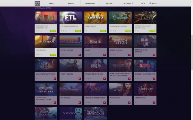Open the Movies menu
This screenshot has width=193, height=120.
pos(71,3)
